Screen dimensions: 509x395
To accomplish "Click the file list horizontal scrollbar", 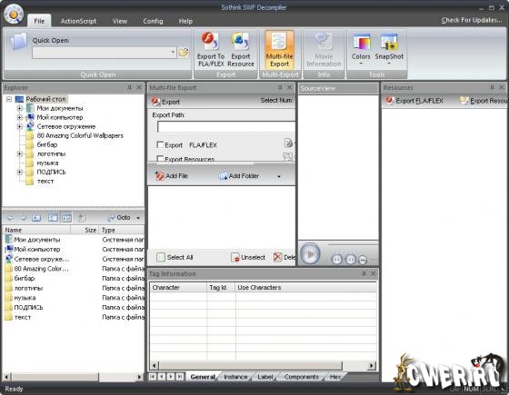I will pos(55,377).
